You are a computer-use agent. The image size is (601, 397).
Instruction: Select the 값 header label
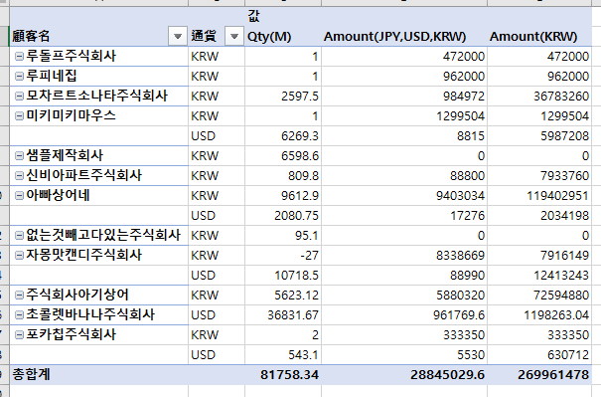(253, 16)
